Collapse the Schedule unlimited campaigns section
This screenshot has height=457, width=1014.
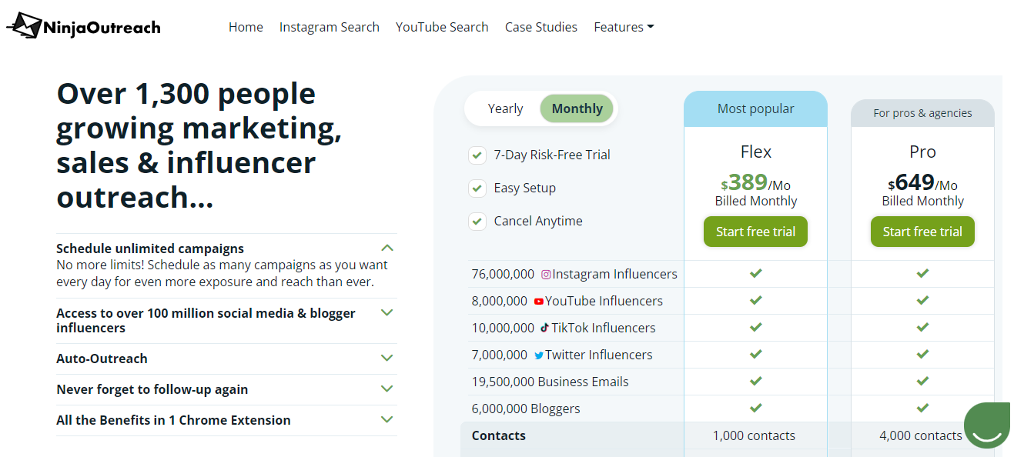tap(387, 248)
